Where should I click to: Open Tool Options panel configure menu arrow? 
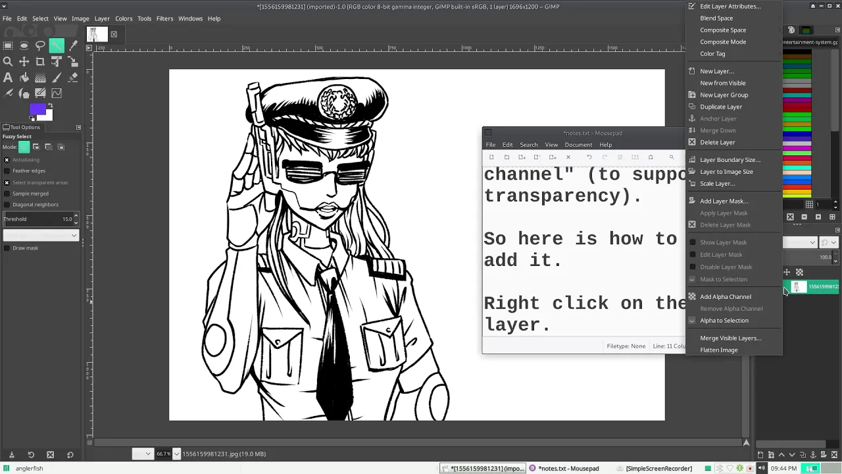[x=78, y=127]
